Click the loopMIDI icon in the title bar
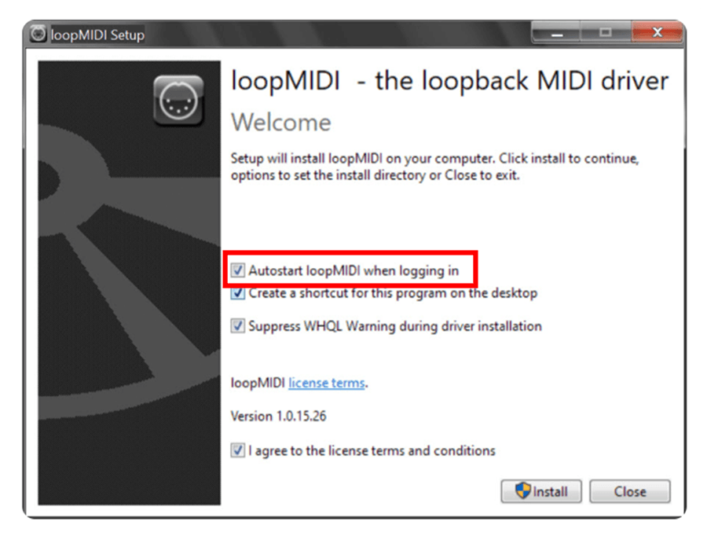The height and width of the screenshot is (536, 707). 38,34
